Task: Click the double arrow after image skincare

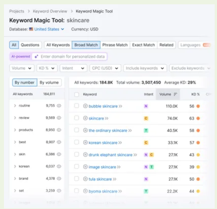Action: (x=119, y=167)
